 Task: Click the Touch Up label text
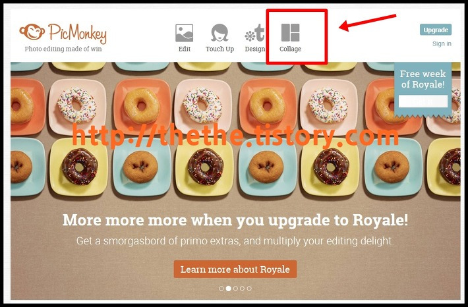[219, 49]
